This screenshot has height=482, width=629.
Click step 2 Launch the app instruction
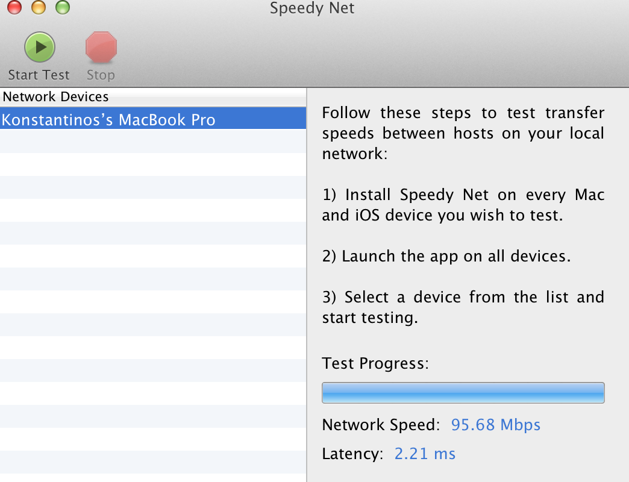tap(446, 256)
